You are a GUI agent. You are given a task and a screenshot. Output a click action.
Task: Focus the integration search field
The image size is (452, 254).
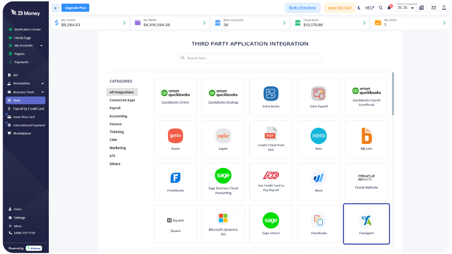(251, 58)
